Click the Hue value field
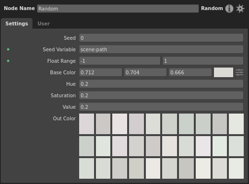249x184 pixels. [161, 84]
